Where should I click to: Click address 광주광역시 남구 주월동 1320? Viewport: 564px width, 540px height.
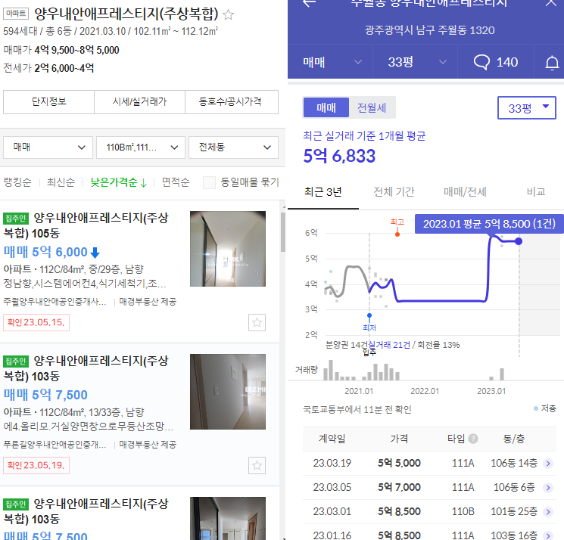tap(429, 30)
